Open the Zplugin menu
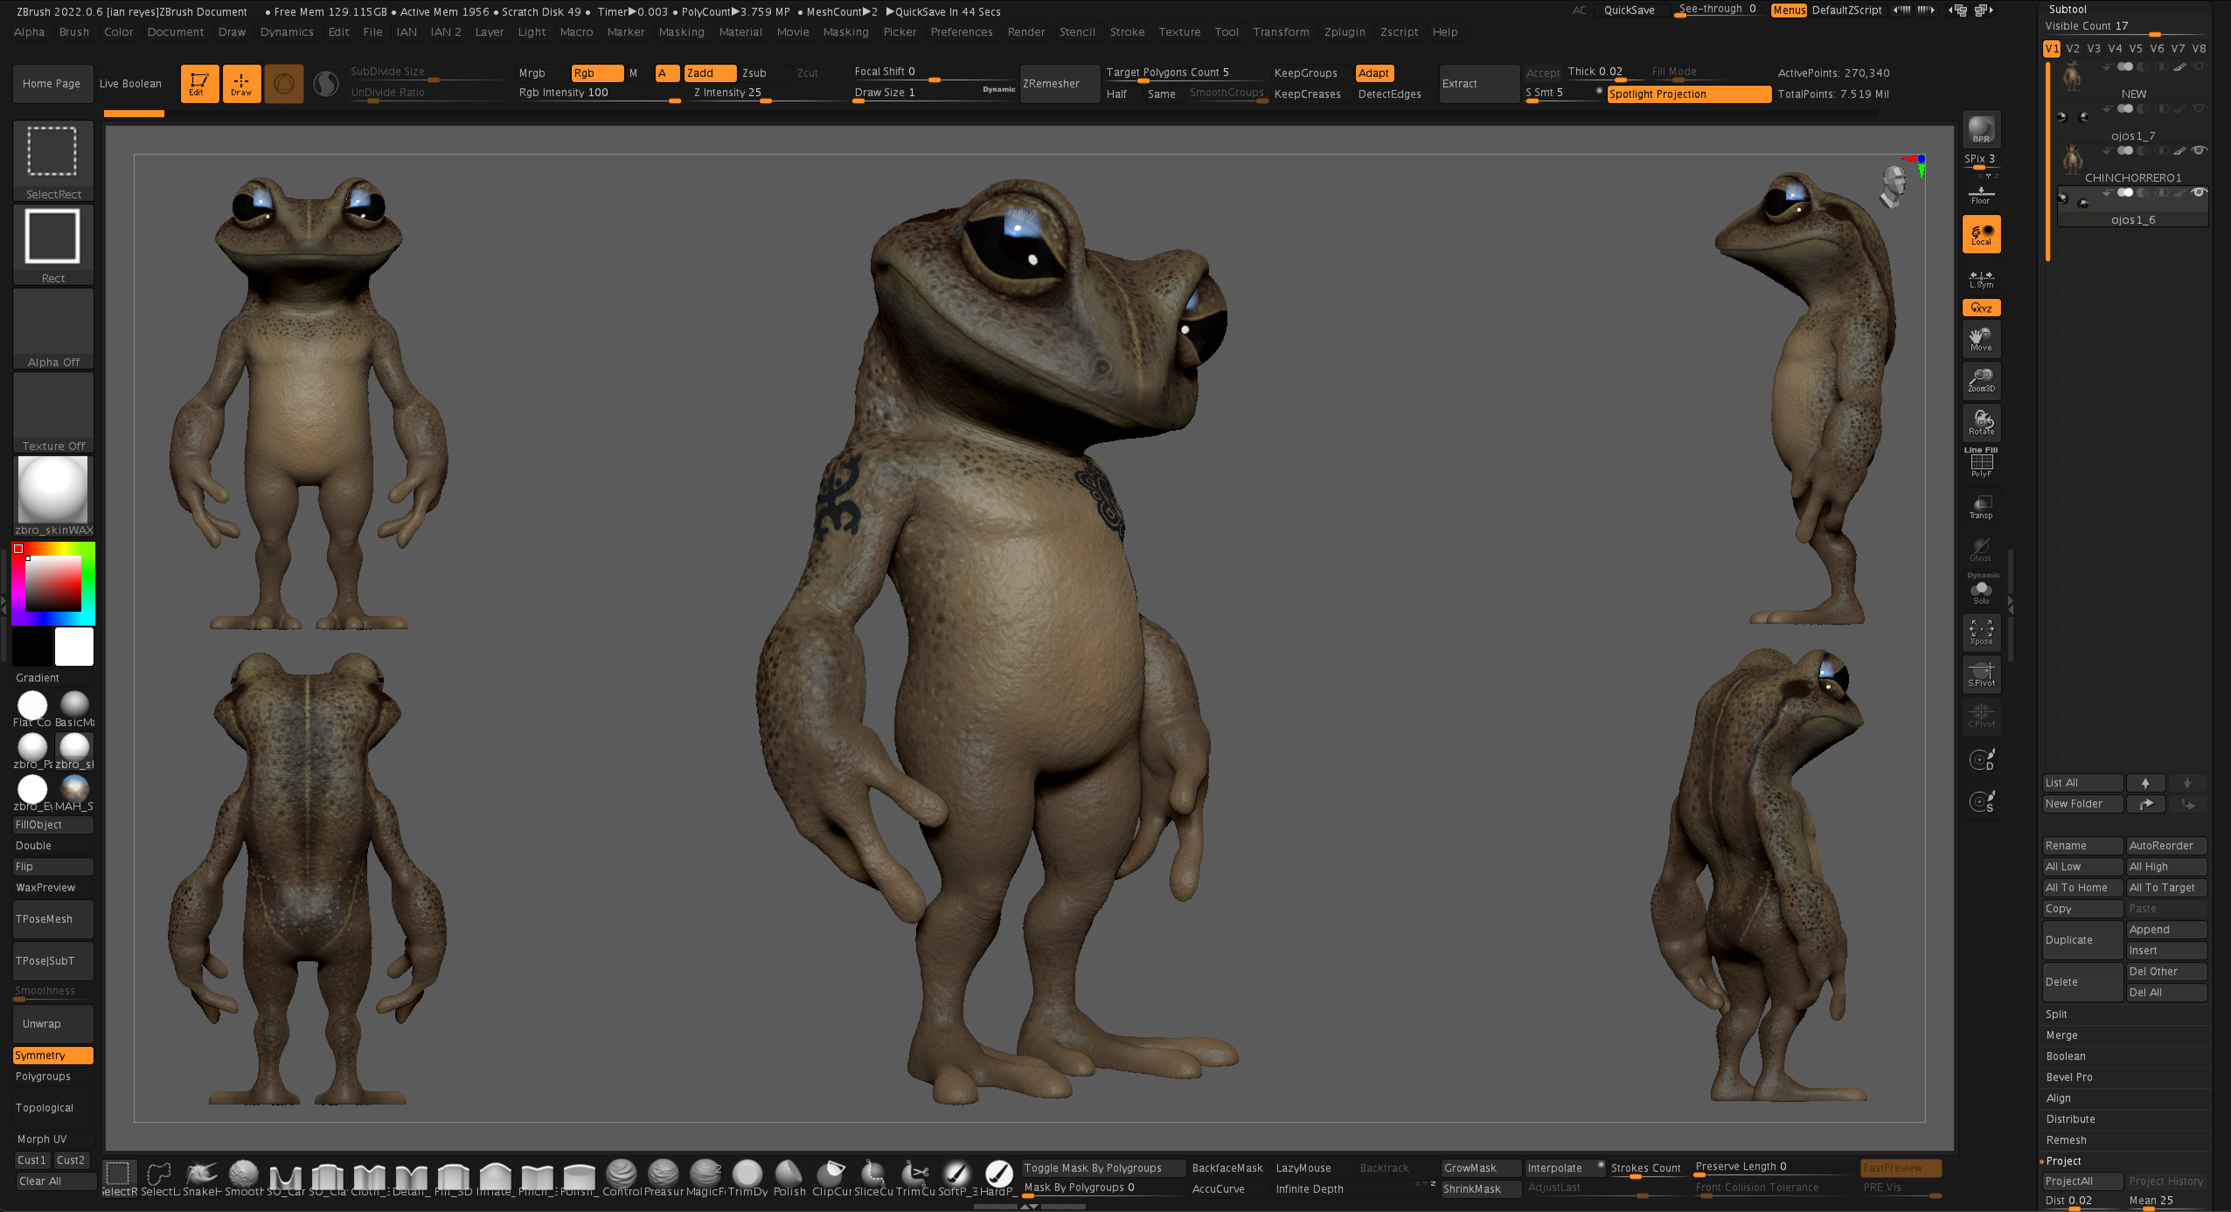This screenshot has height=1212, width=2231. [x=1344, y=32]
